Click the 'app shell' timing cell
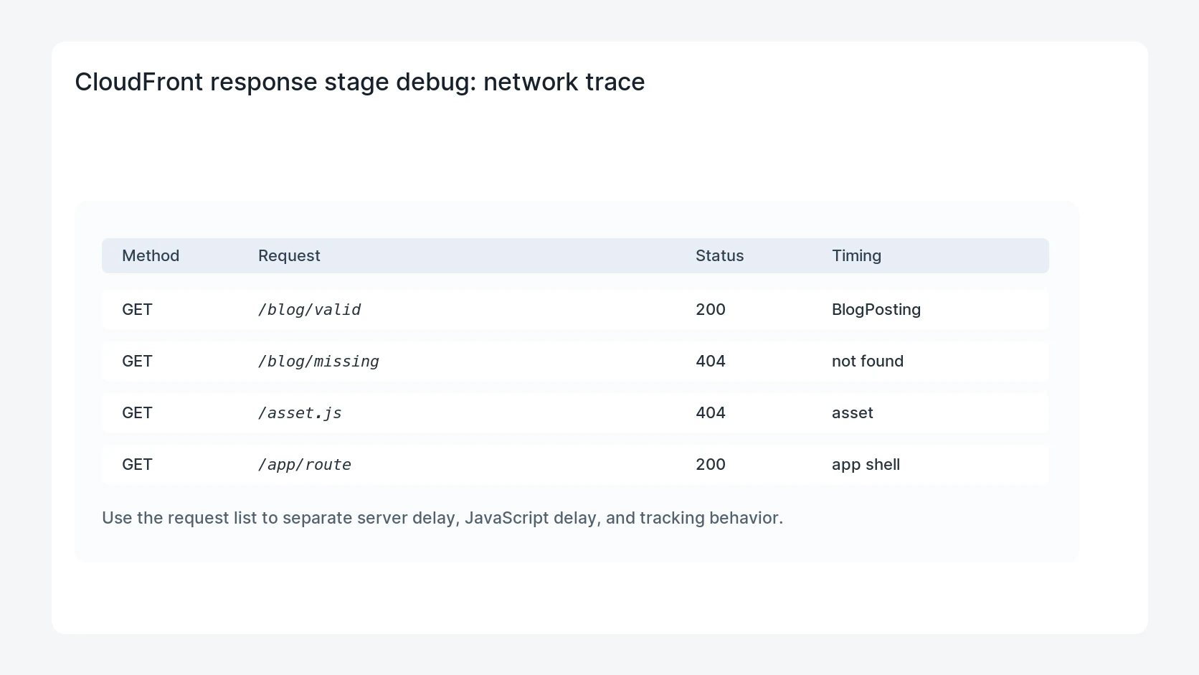Viewport: 1199px width, 675px height. 866,464
